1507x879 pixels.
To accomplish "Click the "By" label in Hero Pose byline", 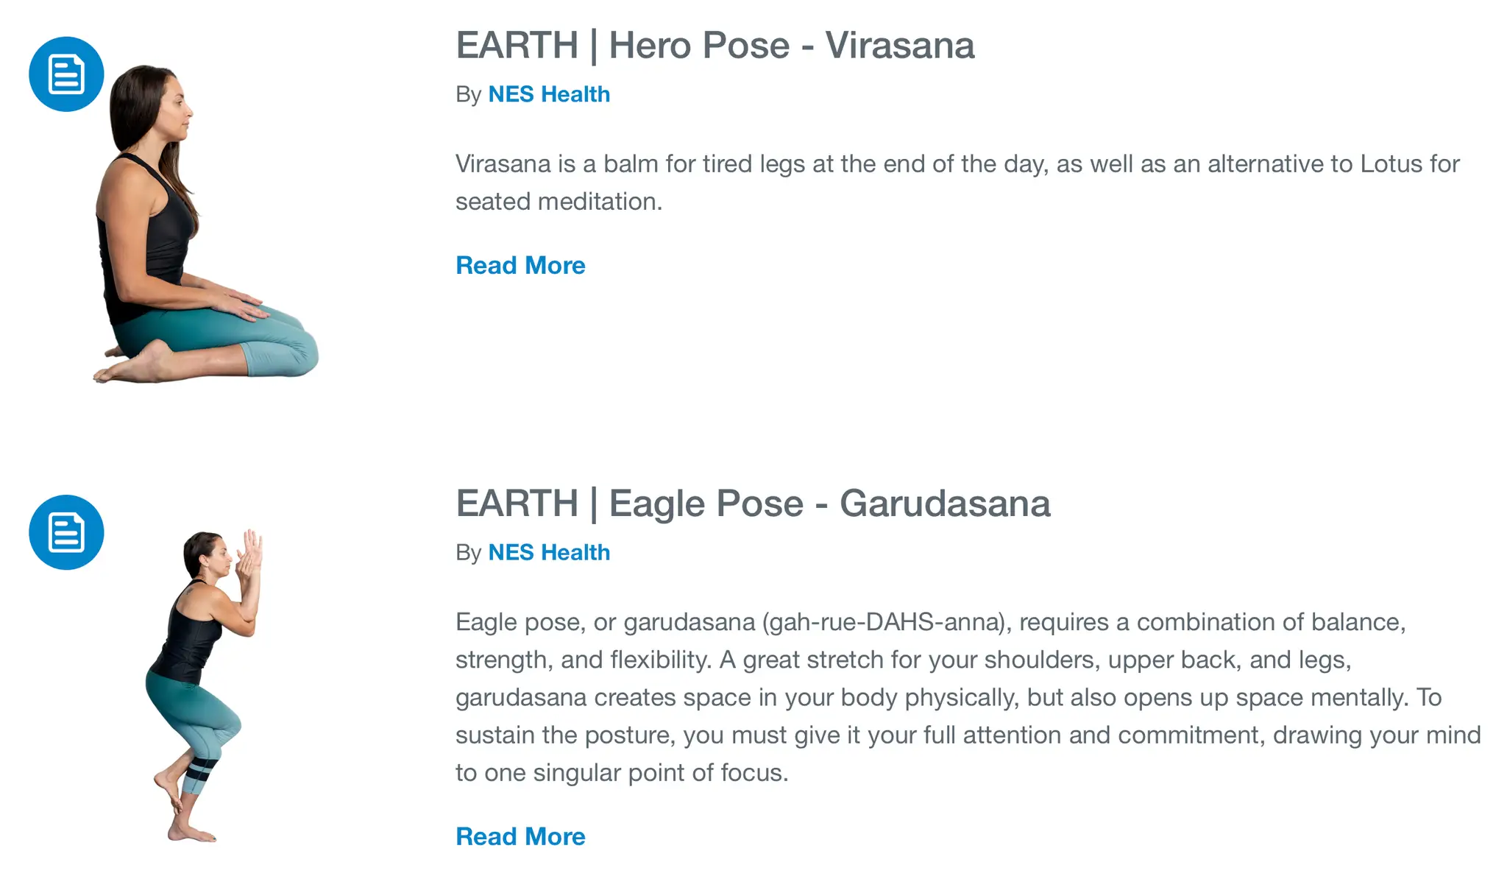I will (x=468, y=94).
